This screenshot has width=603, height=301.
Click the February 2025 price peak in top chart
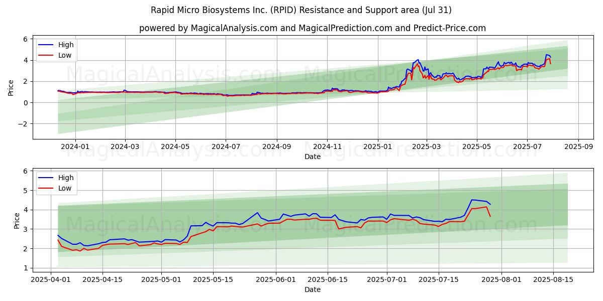pos(418,60)
